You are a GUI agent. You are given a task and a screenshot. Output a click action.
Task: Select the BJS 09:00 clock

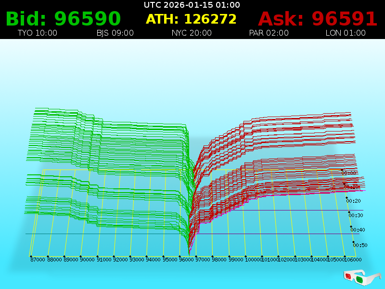(115, 33)
